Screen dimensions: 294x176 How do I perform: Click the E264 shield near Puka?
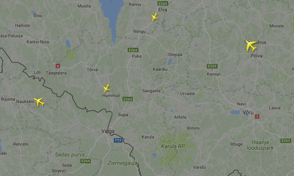pos(133,50)
